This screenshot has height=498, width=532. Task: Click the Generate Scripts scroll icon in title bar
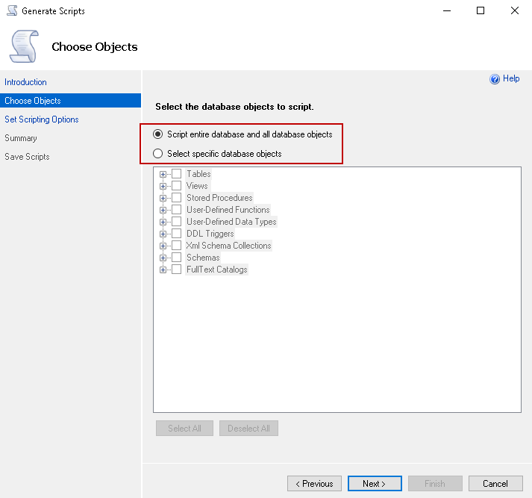(x=12, y=10)
